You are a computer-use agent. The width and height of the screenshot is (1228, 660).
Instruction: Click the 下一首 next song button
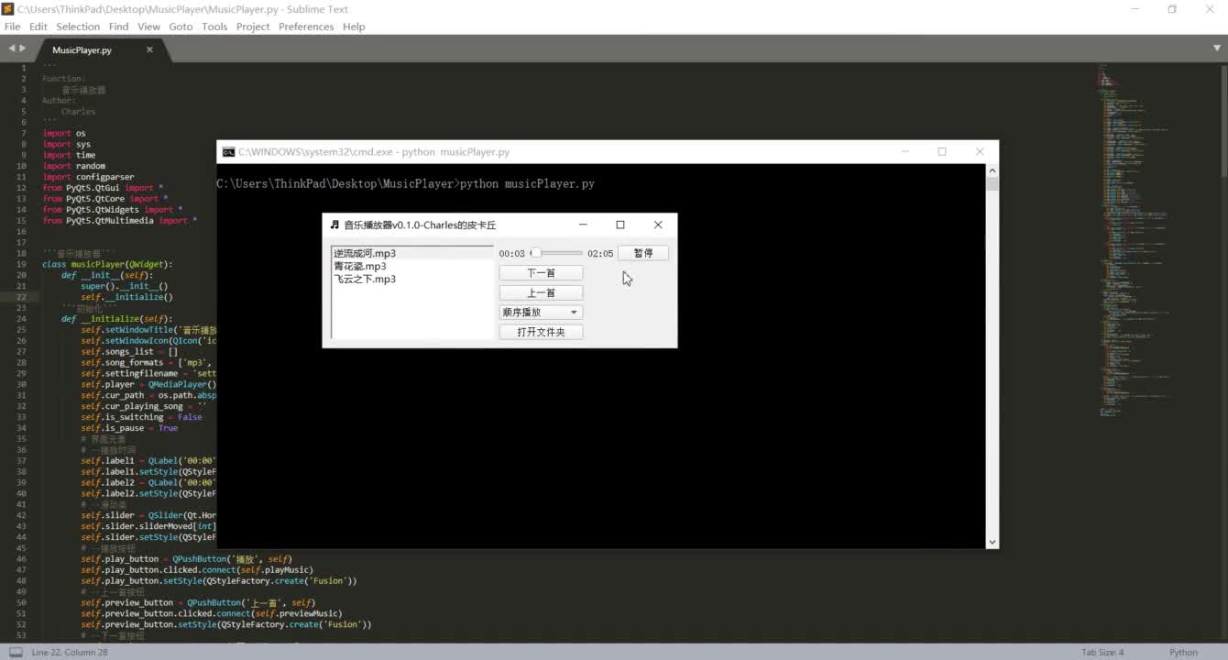pyautogui.click(x=541, y=273)
